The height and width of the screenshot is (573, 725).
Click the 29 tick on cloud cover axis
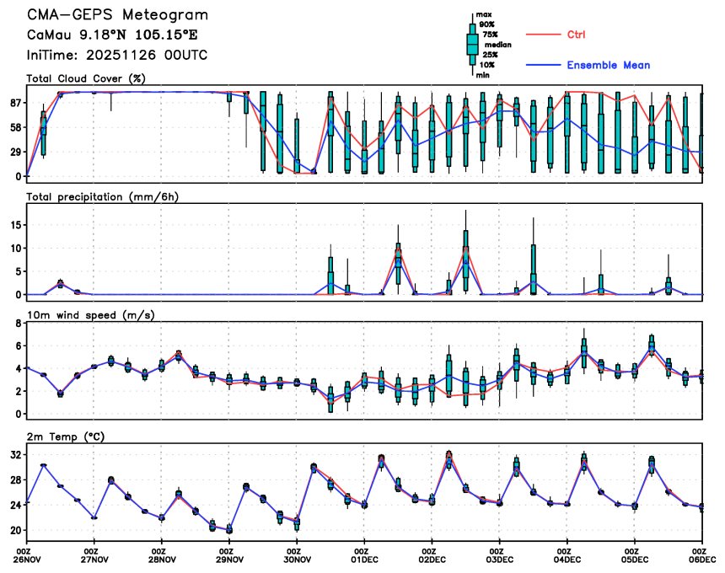click(16, 152)
